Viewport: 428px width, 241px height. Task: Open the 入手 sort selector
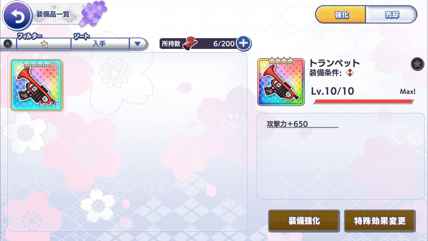pyautogui.click(x=100, y=44)
